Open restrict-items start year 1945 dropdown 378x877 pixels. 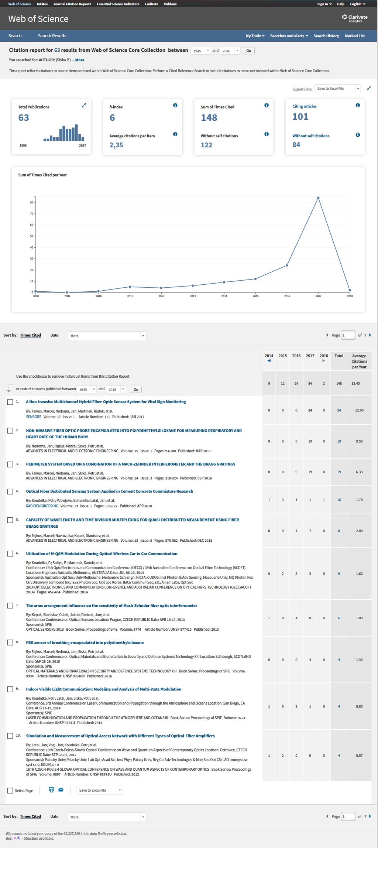pos(87,390)
